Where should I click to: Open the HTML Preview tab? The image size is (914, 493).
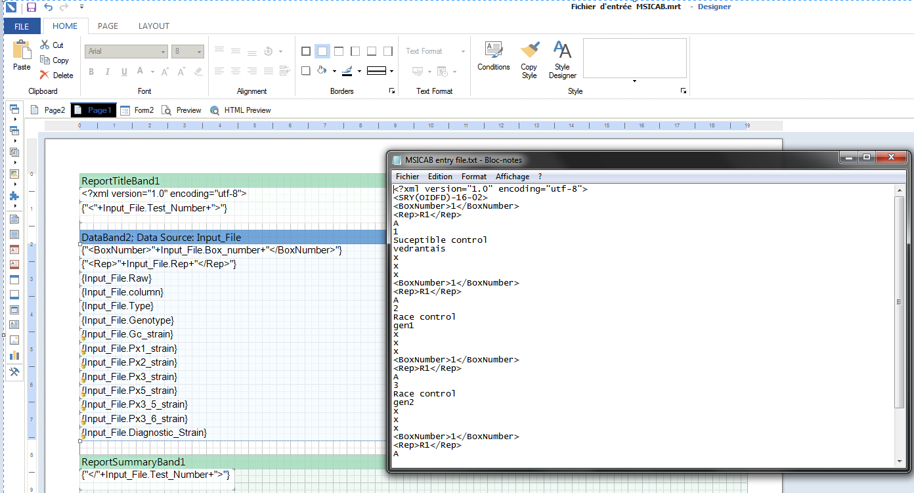[x=240, y=110]
